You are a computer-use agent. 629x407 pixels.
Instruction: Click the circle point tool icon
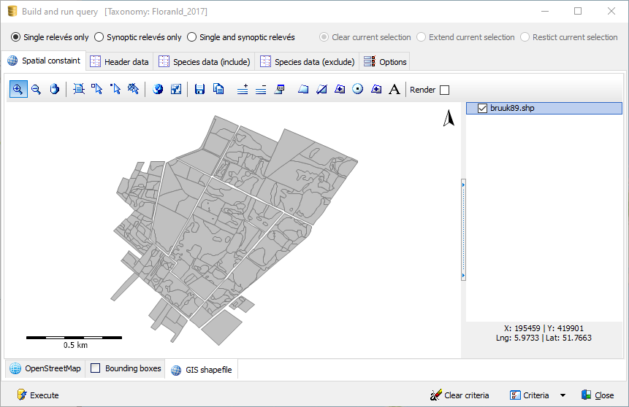358,89
